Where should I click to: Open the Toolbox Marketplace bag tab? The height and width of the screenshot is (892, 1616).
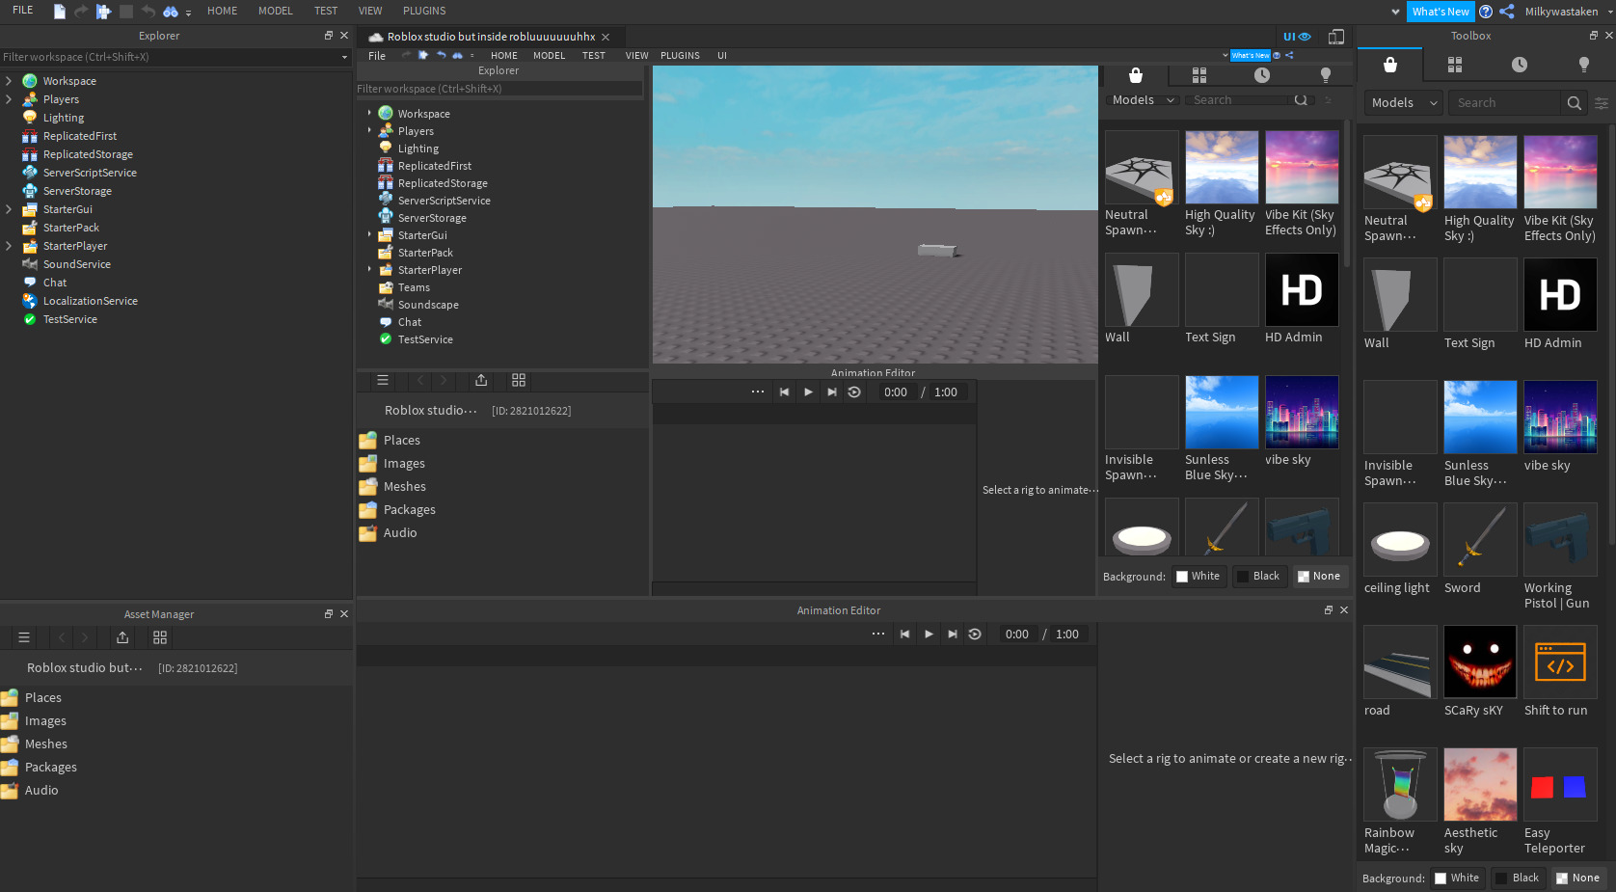[x=1389, y=65]
